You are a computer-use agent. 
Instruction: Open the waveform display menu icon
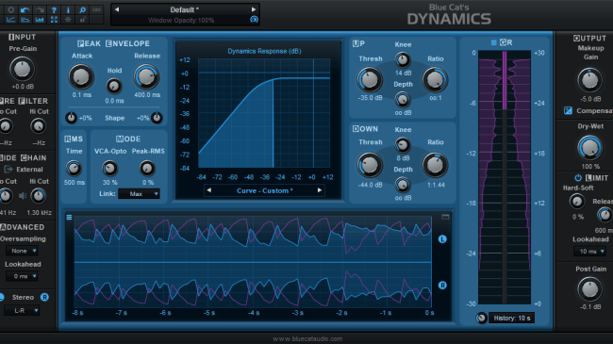(69, 218)
